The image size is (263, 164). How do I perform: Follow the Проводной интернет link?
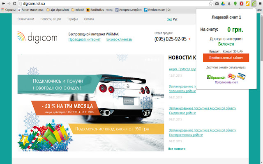[84, 39]
